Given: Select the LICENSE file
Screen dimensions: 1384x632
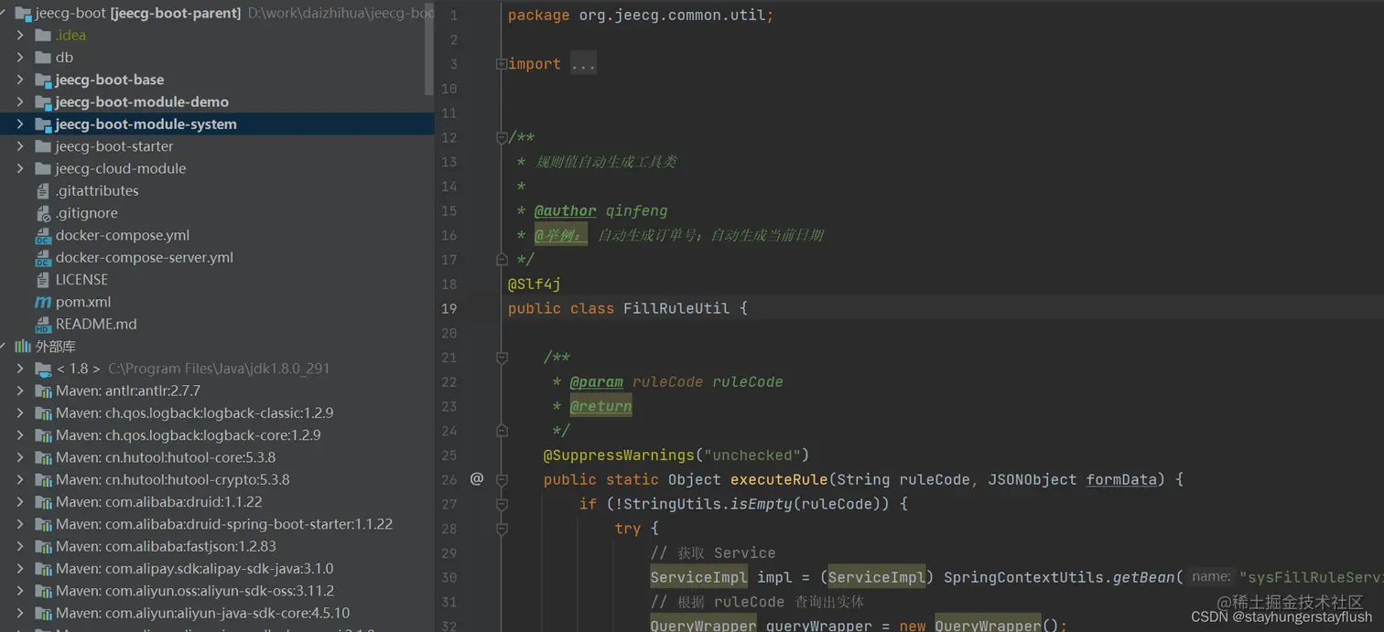Looking at the screenshot, I should 81,280.
